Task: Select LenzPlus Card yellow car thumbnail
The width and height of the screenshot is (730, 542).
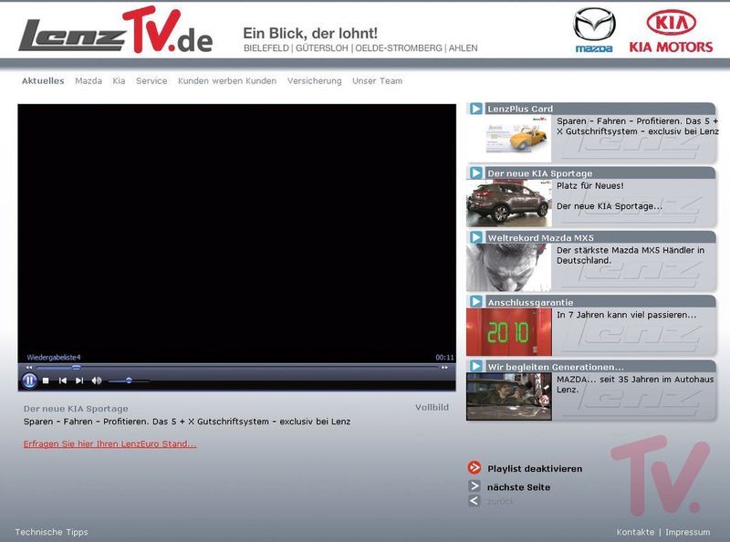Action: (509, 139)
